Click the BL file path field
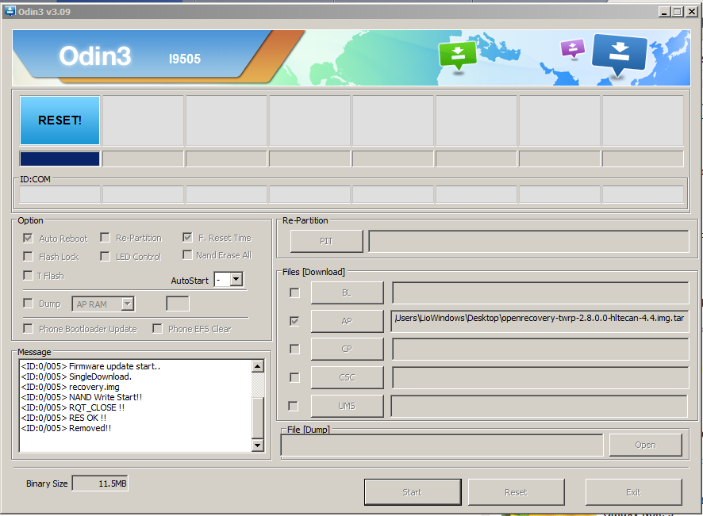 (540, 292)
